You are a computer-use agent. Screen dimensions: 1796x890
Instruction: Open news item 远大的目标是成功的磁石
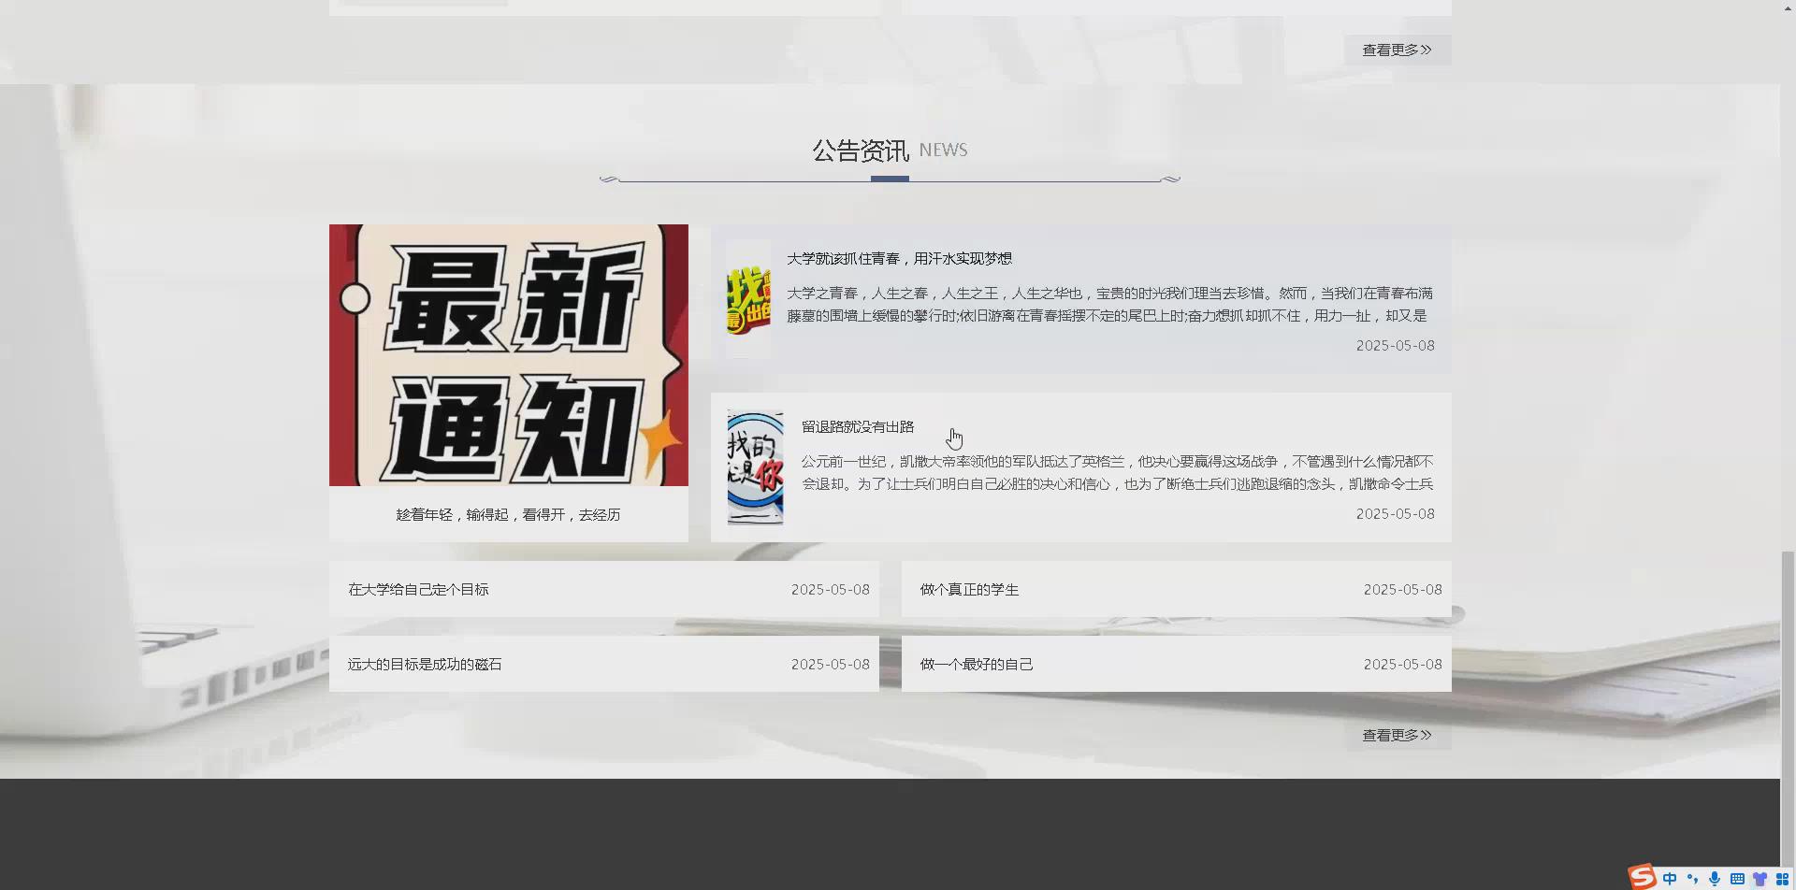(424, 664)
